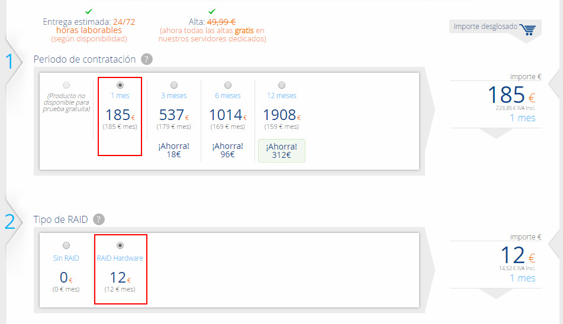Screen dimensions: 563x324
Task: Select the 3 meses radio button
Action: point(174,85)
